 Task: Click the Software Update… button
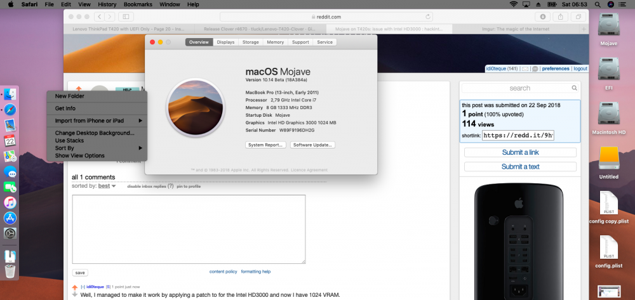312,145
